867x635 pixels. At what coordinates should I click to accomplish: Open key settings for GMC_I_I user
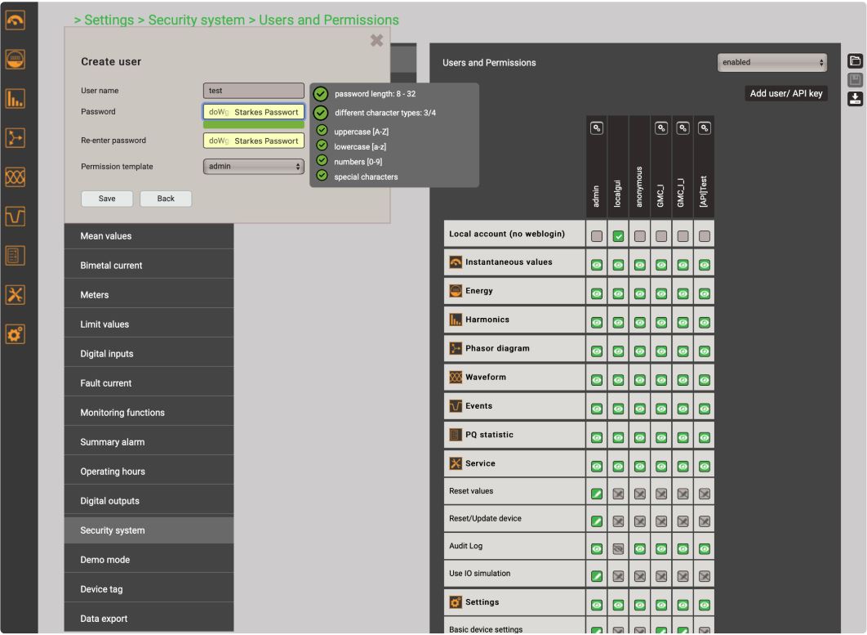pos(682,128)
